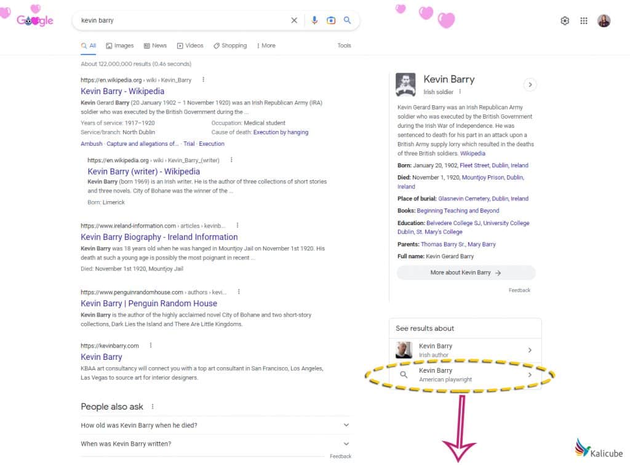Open the Tools panel

point(344,46)
